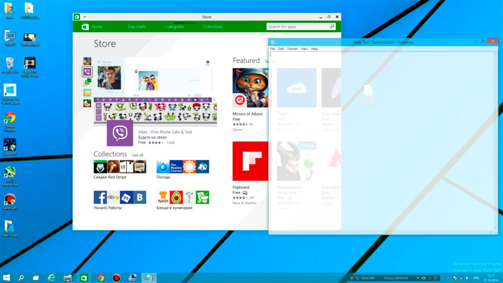
Task: Open Viber - Free Phone Calls & Text link
Action: pyautogui.click(x=165, y=132)
